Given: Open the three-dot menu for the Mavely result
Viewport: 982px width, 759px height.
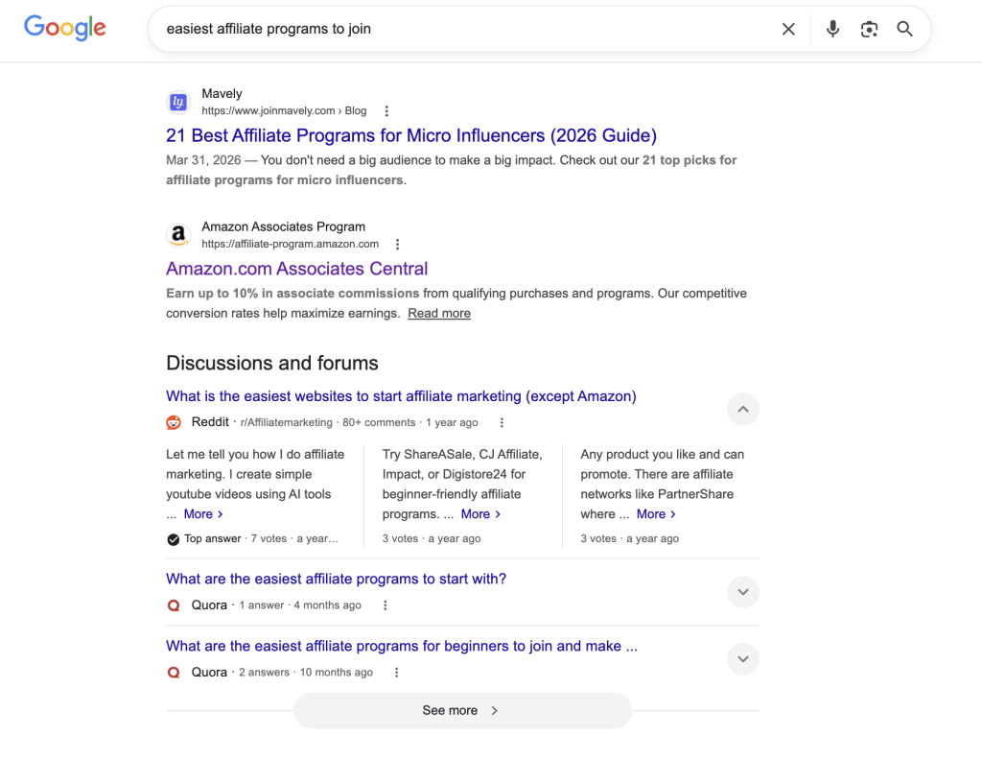Looking at the screenshot, I should (386, 110).
